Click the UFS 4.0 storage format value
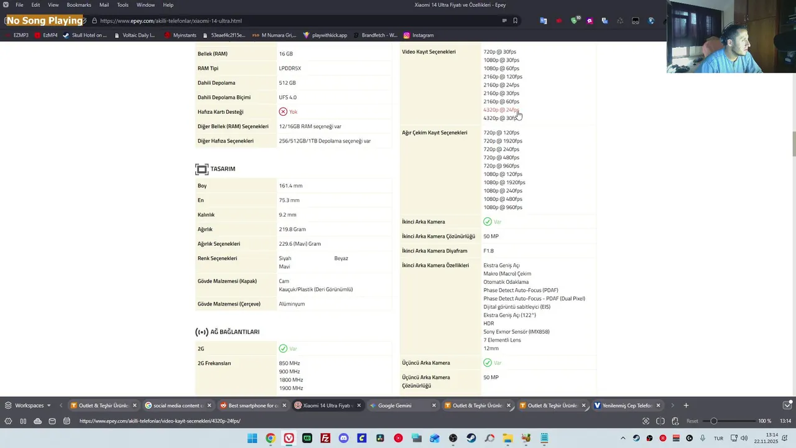Screen dimensions: 796x448 pos(288,97)
